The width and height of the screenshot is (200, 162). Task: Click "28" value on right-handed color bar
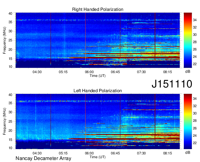click(x=195, y=42)
